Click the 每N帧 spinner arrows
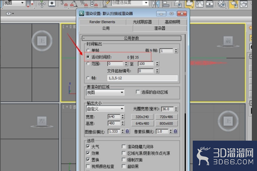257x171 pixels. point(176,51)
